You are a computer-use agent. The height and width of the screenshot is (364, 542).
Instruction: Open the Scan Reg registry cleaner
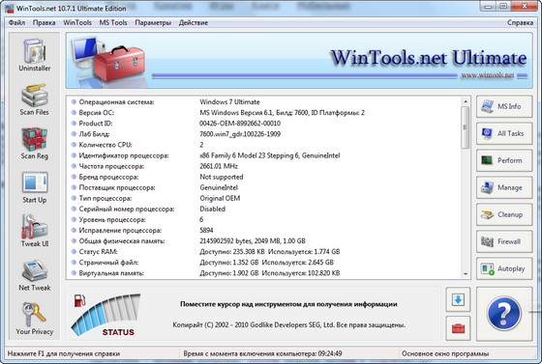click(x=35, y=144)
